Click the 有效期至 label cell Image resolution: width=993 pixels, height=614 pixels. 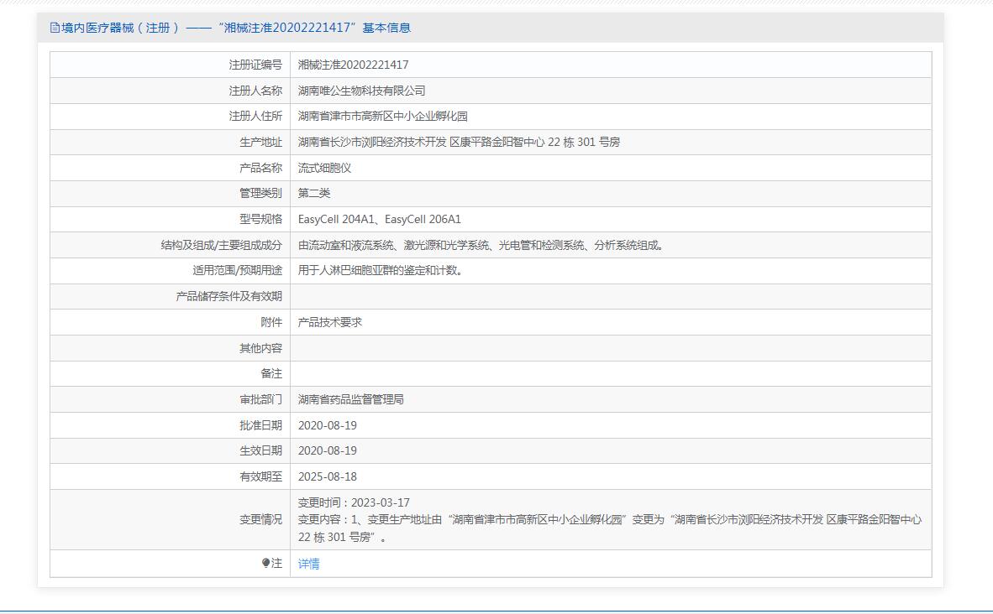pos(171,476)
